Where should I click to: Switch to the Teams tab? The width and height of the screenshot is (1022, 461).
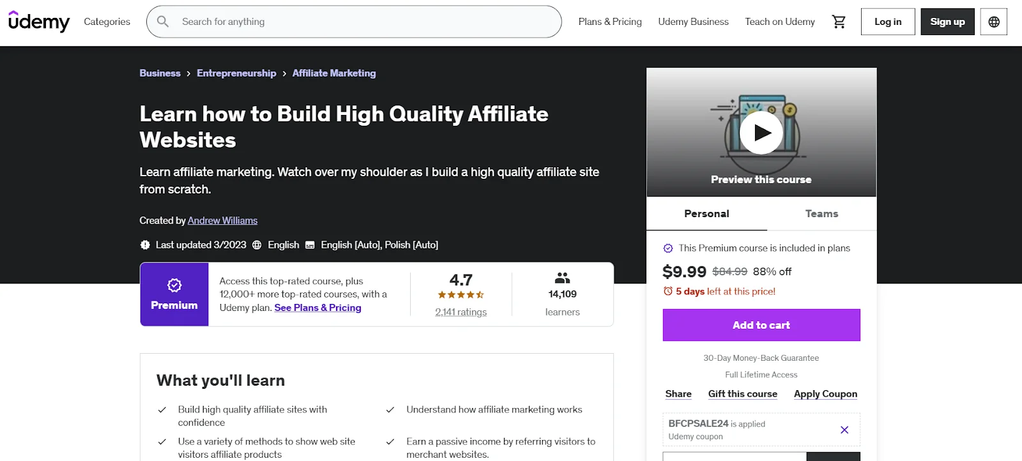(821, 213)
